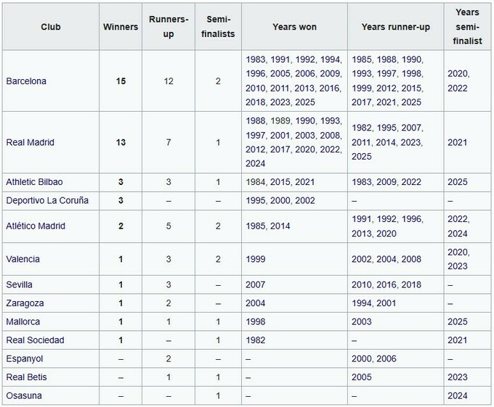The image size is (494, 407).
Task: Click the Years semi-finalist column header
Action: point(468,27)
